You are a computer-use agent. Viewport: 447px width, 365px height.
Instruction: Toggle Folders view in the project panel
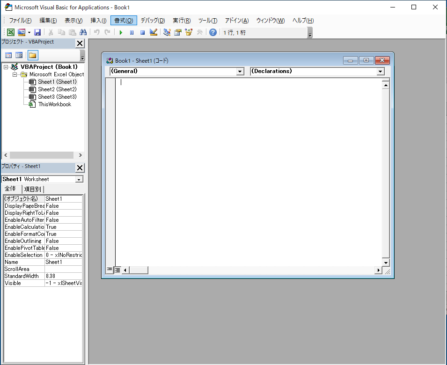(32, 55)
